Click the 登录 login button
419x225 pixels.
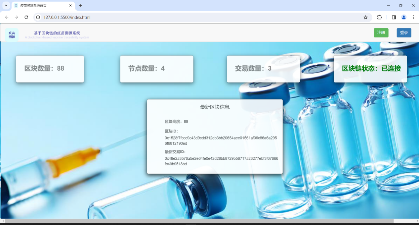pyautogui.click(x=404, y=33)
